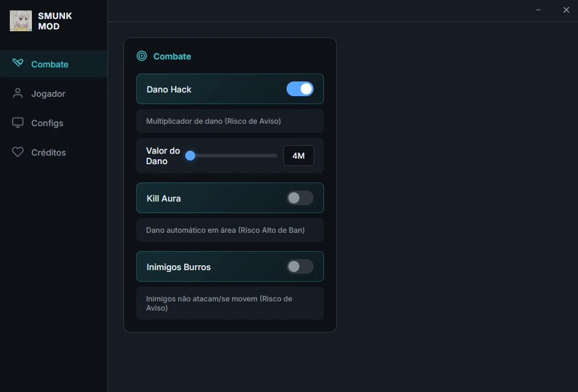The image size is (578, 392).
Task: Switch to the Configs section
Action: tap(48, 123)
